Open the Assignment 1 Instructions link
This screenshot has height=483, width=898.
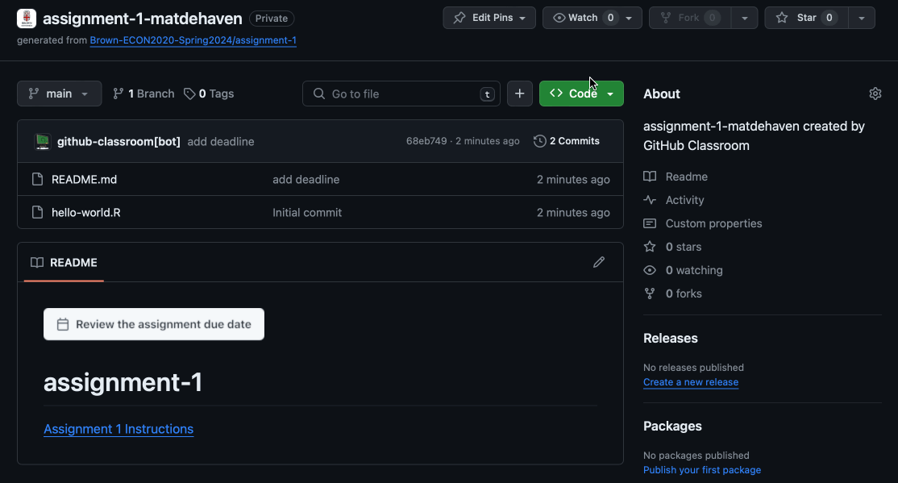click(x=118, y=429)
